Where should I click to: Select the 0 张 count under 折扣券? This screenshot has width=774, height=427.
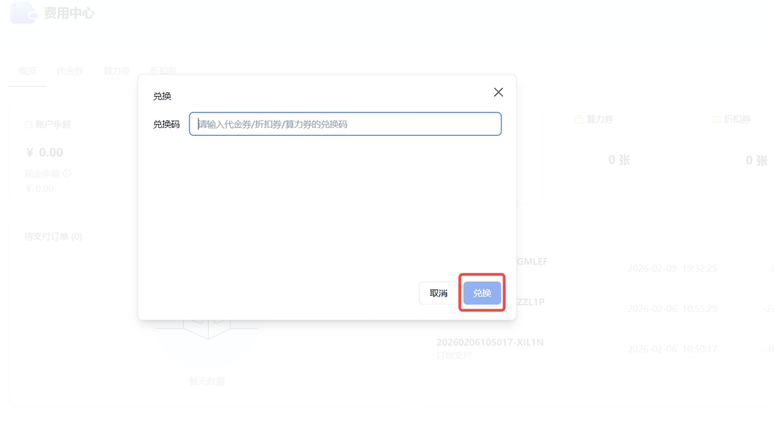[756, 160]
